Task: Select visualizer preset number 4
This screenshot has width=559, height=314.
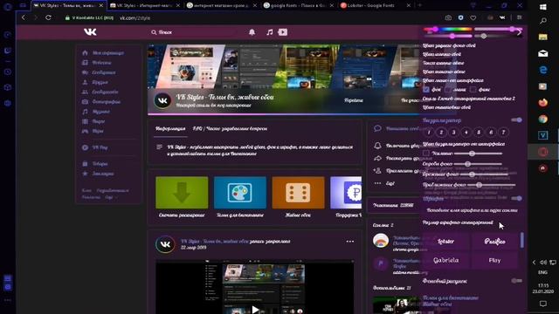Action: pos(466,132)
